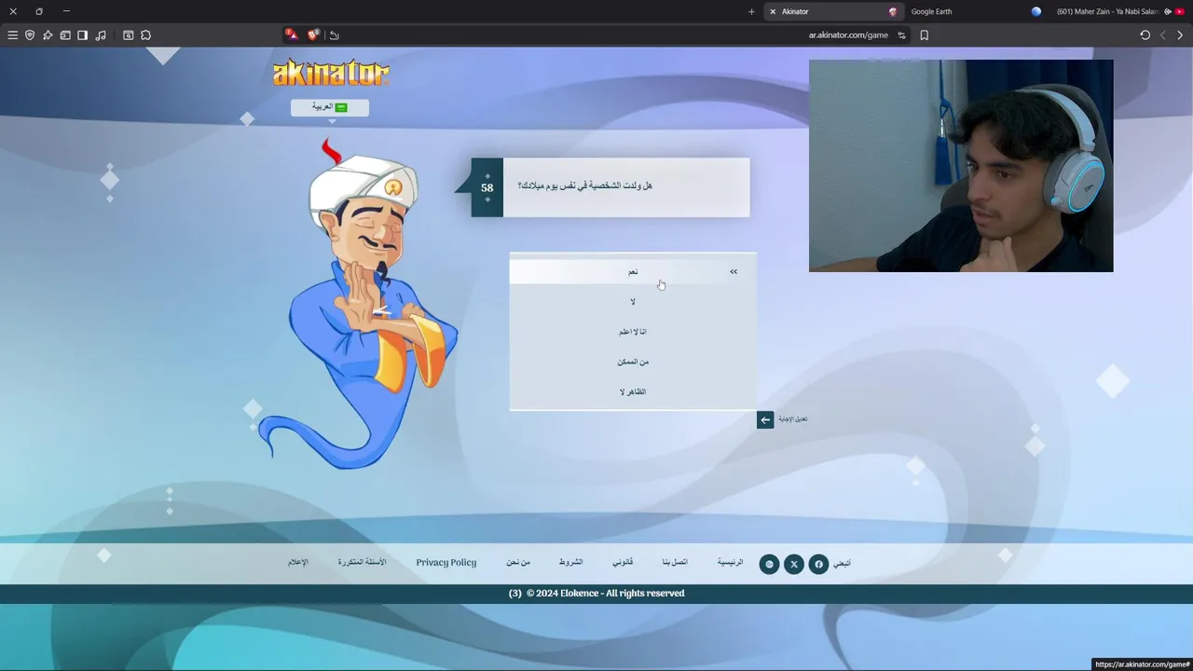
Task: Open the اتصل بنا footer link
Action: [675, 562]
